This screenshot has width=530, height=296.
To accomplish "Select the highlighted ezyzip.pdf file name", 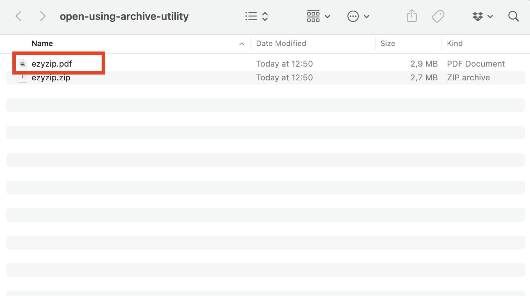I will click(52, 64).
